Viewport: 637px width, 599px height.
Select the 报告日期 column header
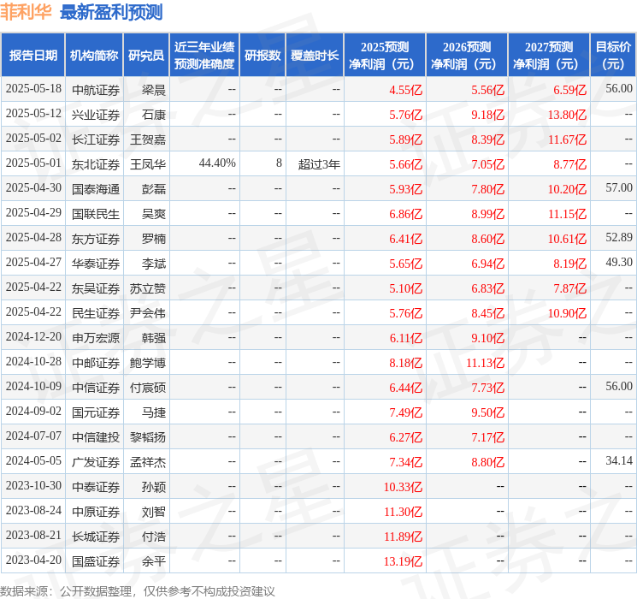coord(32,56)
